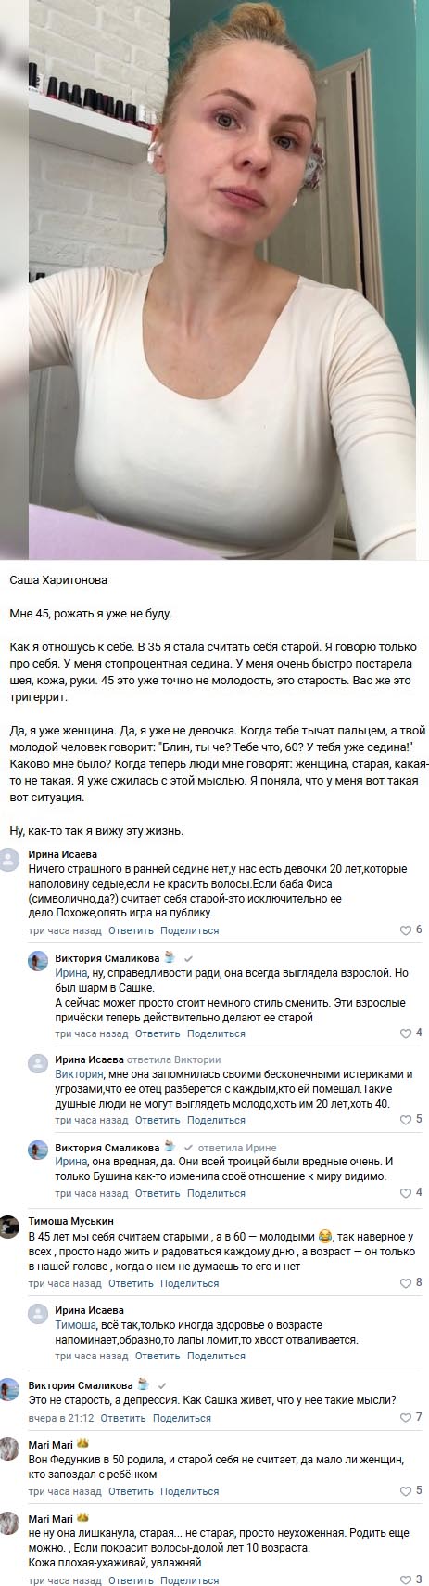
Task: Like Mari Mari's last comment with 3 likes
Action: tap(410, 1579)
